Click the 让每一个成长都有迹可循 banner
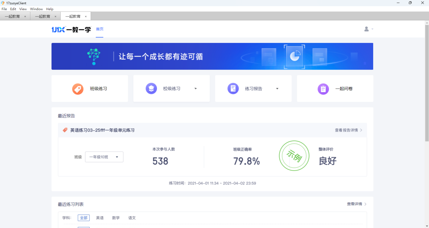429x228 pixels. point(212,56)
